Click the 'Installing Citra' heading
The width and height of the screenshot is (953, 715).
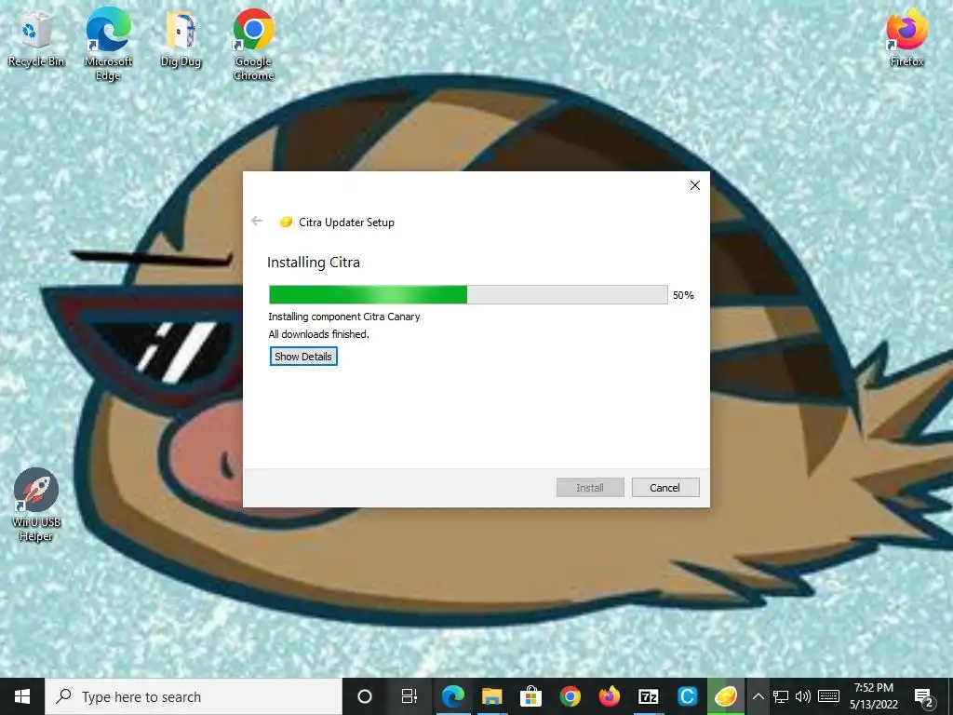314,262
